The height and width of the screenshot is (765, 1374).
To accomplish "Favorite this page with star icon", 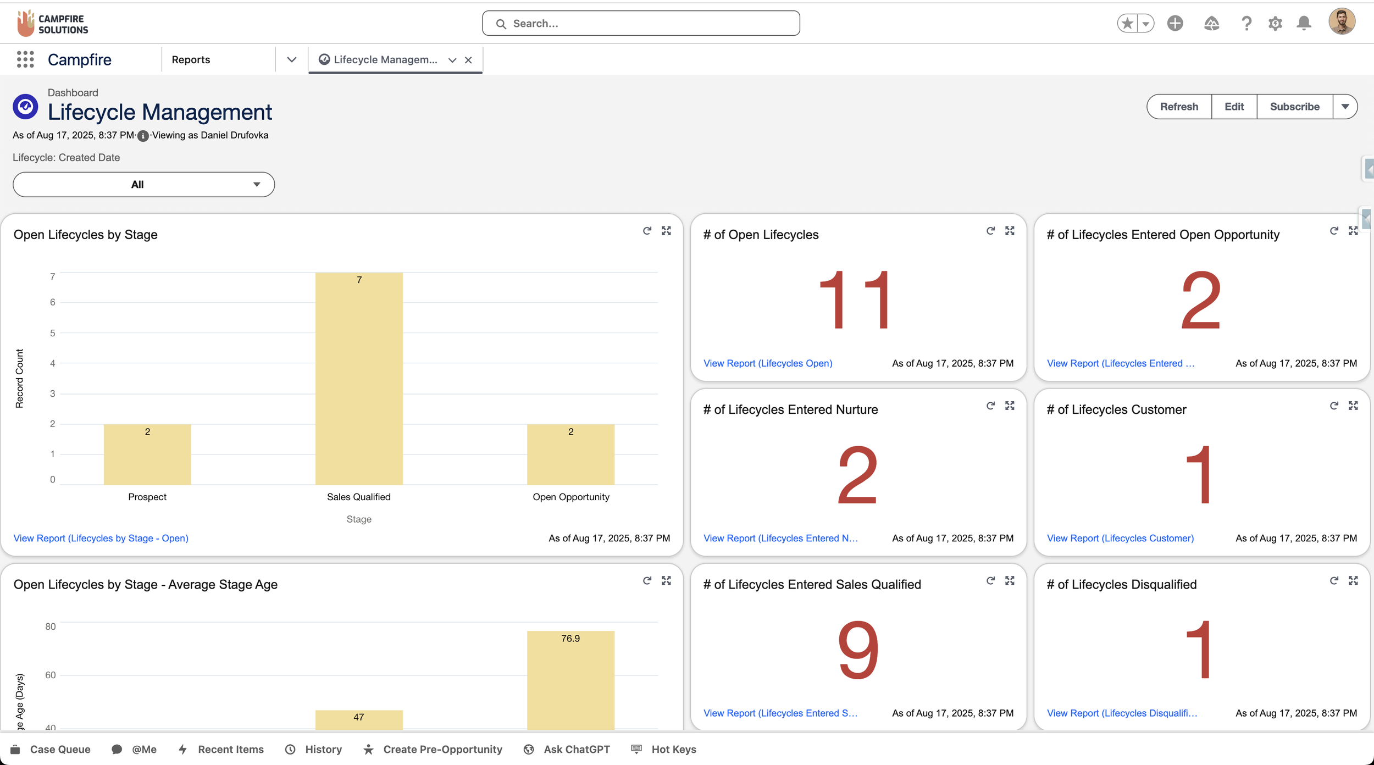I will (x=1127, y=23).
